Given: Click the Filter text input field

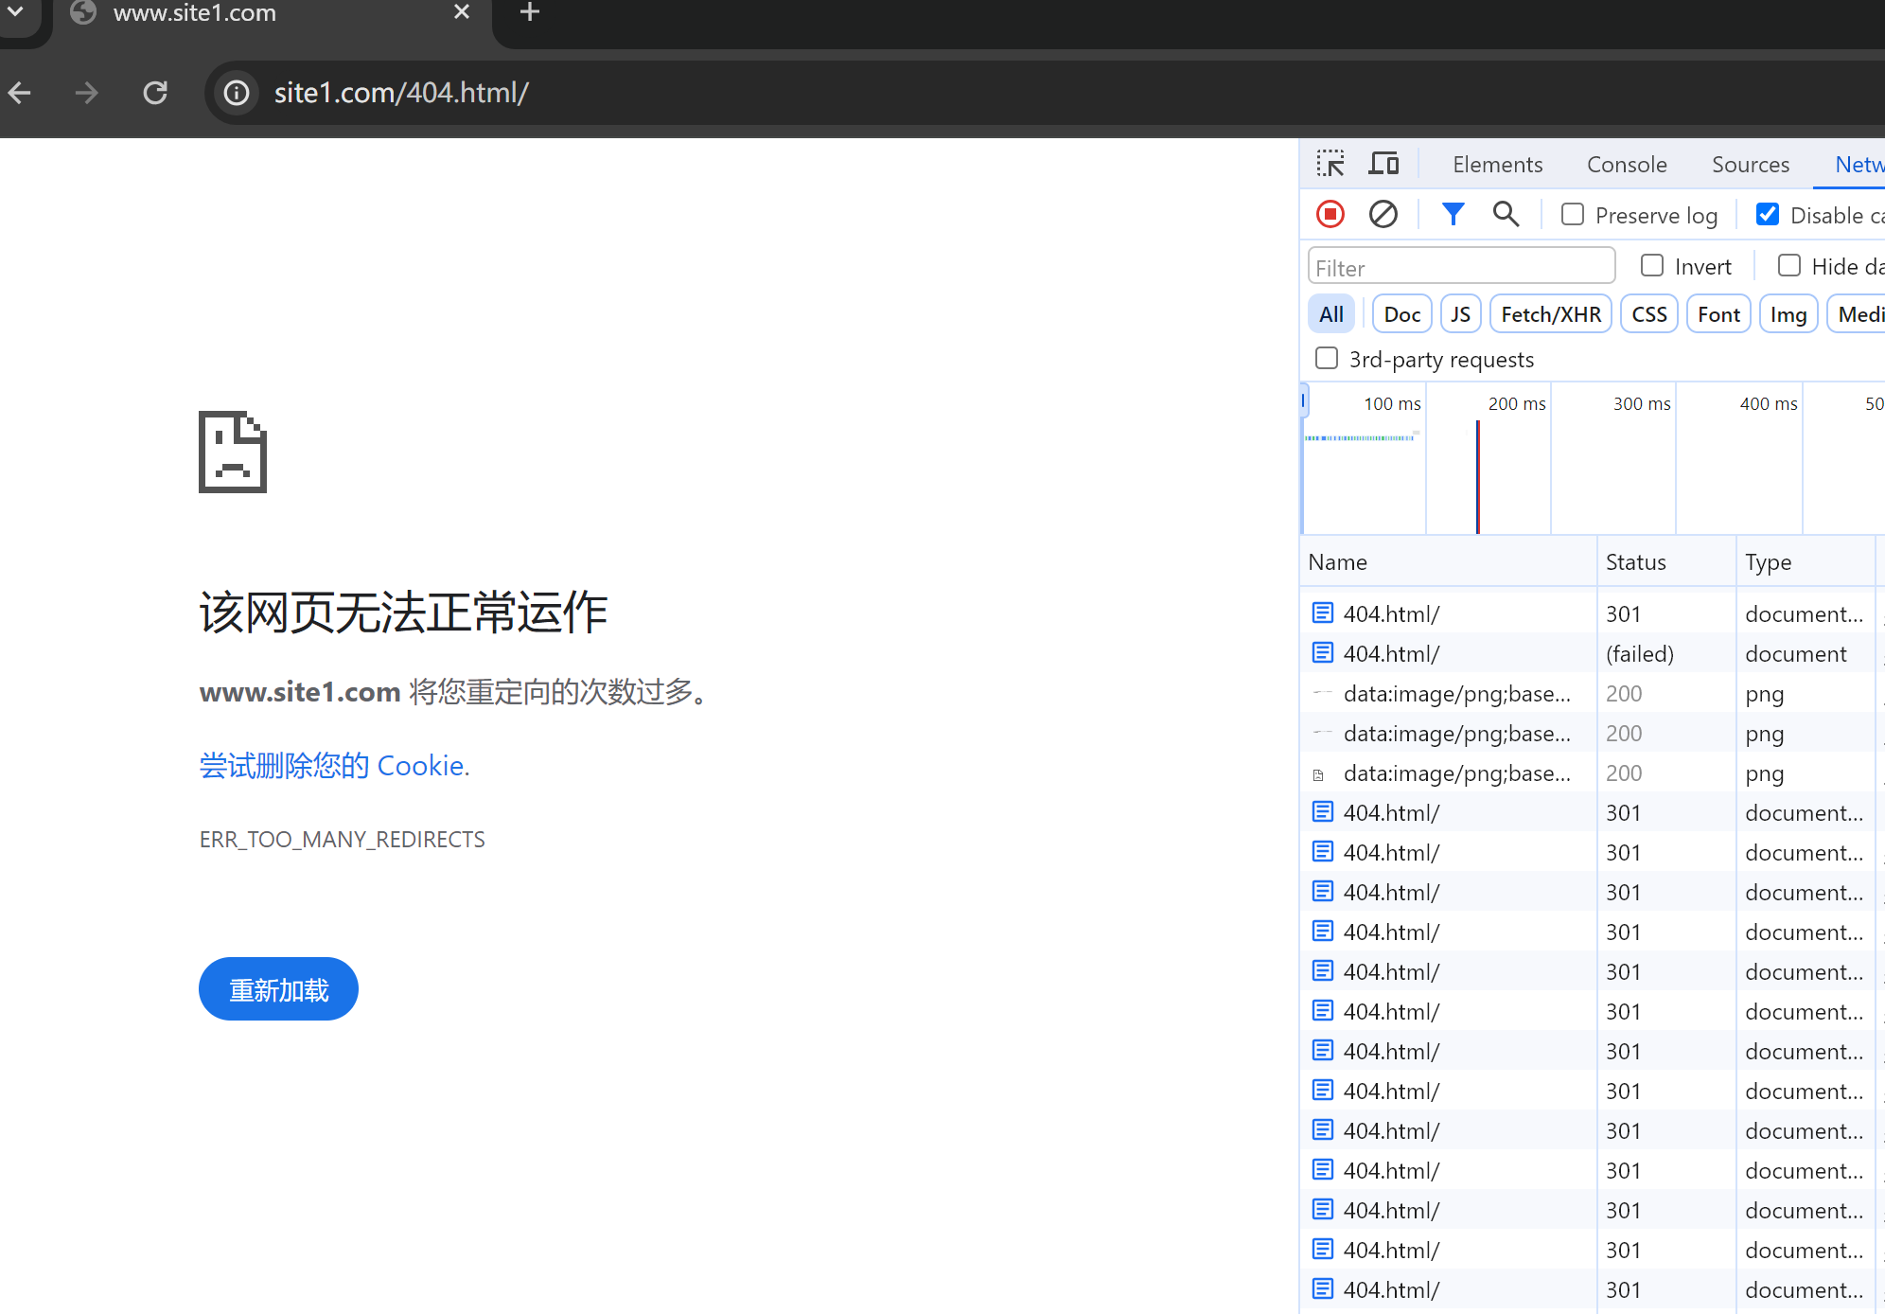Looking at the screenshot, I should click(1460, 267).
